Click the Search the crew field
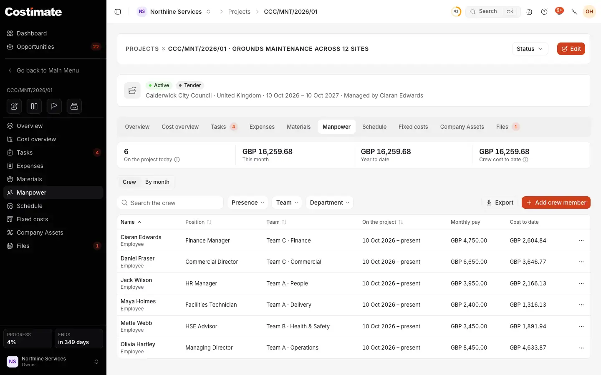The width and height of the screenshot is (601, 375). click(x=170, y=202)
